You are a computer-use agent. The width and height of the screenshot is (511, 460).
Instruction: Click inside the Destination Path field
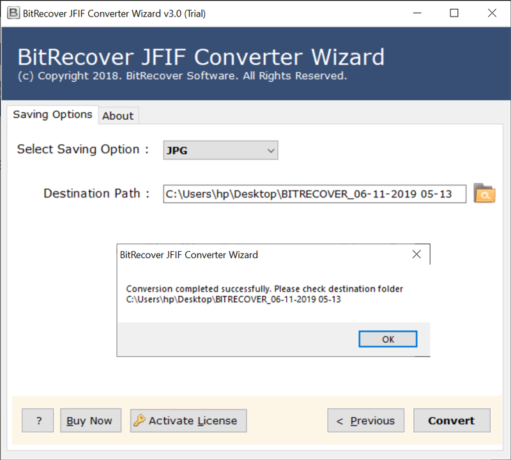pos(314,194)
